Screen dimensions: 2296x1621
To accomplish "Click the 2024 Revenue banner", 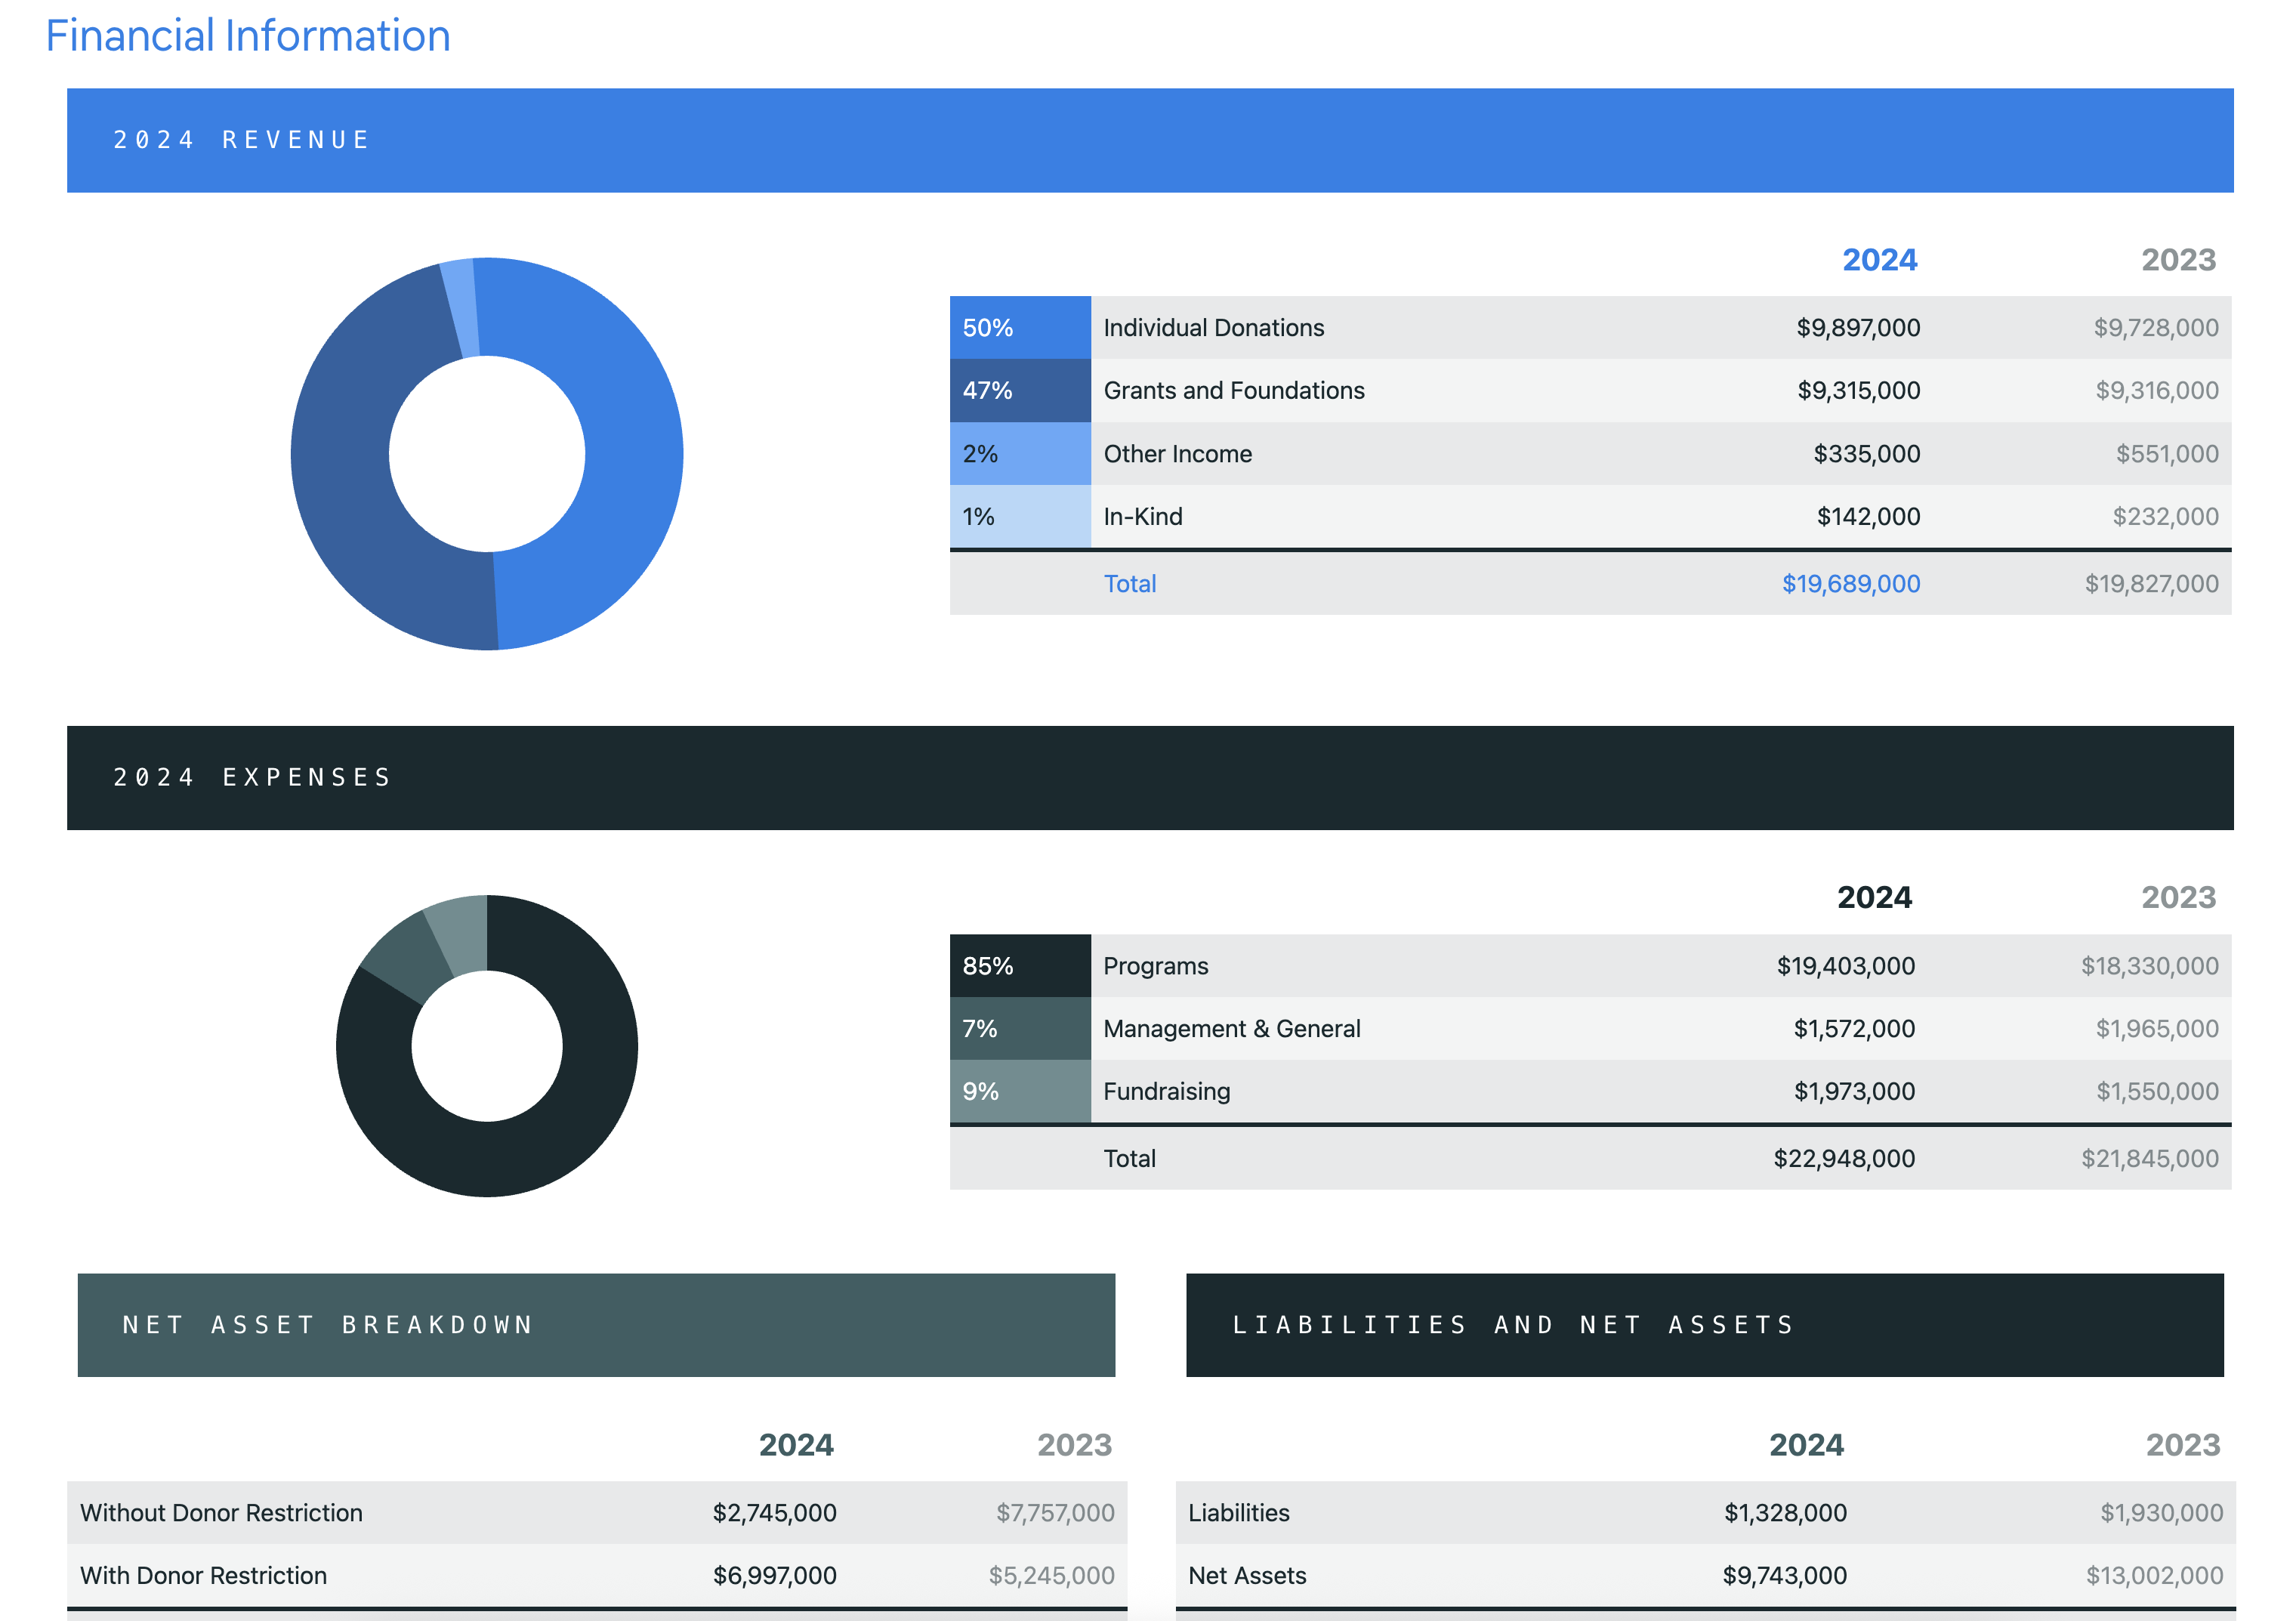I will click(1150, 140).
